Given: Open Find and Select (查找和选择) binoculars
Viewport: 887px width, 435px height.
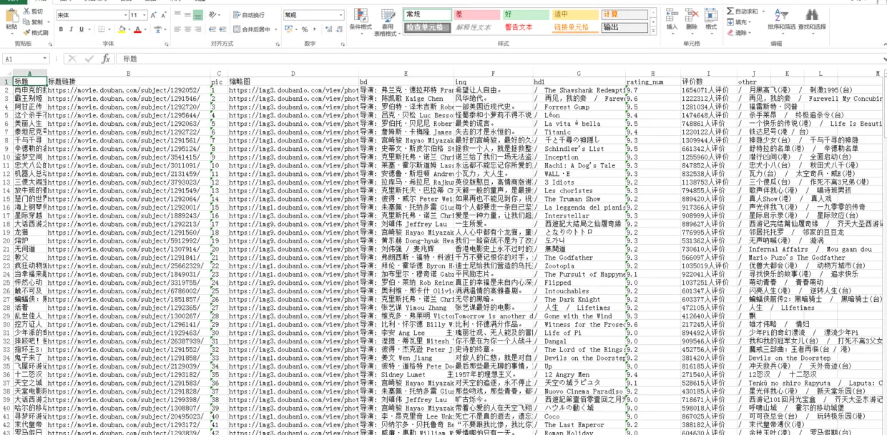Looking at the screenshot, I should pos(812,20).
